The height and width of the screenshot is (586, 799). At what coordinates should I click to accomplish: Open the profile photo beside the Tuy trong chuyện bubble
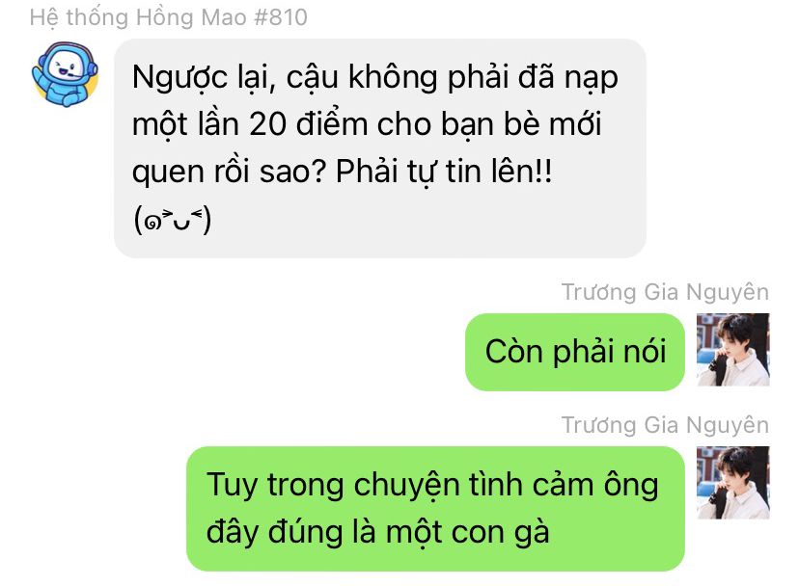click(x=732, y=483)
